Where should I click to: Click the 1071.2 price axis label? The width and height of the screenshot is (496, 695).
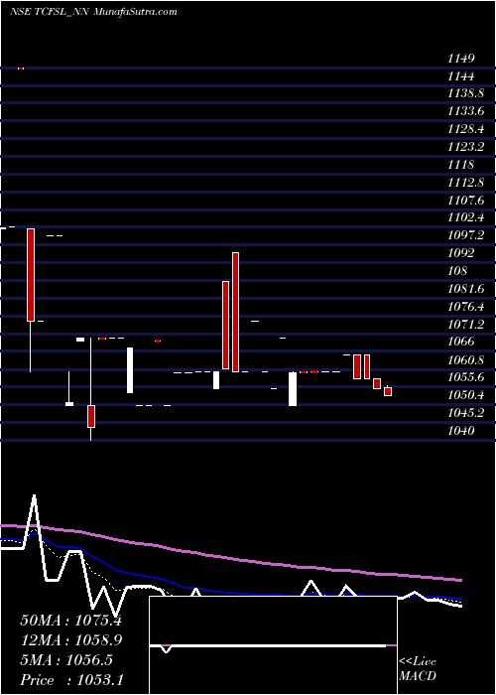point(465,324)
